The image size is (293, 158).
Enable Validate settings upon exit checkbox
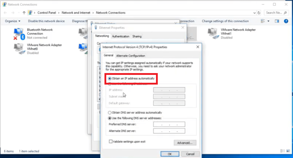(x=111, y=142)
